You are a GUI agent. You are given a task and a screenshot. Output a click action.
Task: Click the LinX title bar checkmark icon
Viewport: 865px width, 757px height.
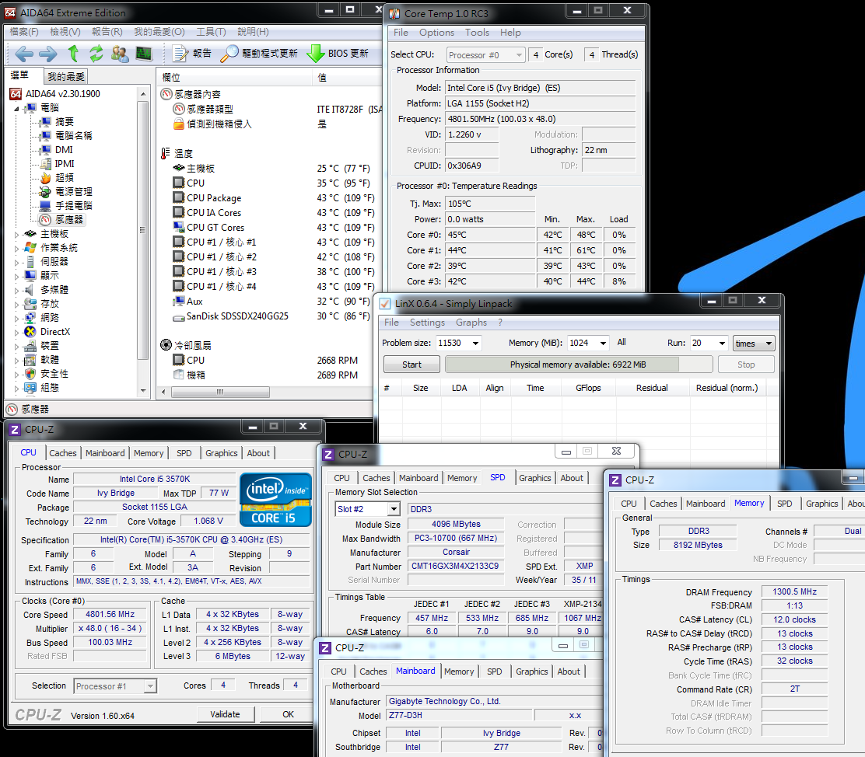click(385, 304)
